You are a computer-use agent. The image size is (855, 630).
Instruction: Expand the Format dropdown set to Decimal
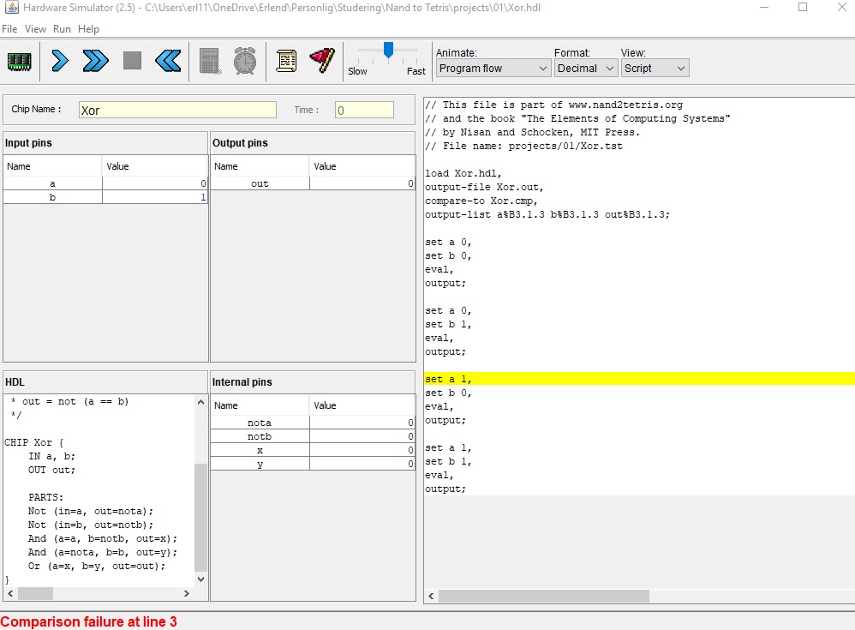585,69
